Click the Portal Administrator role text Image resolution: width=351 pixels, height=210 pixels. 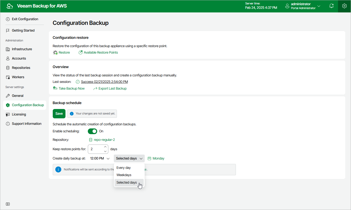click(x=303, y=8)
